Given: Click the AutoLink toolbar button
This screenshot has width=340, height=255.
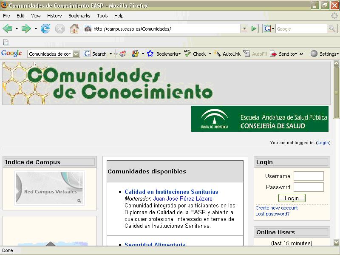Looking at the screenshot, I should pyautogui.click(x=227, y=54).
